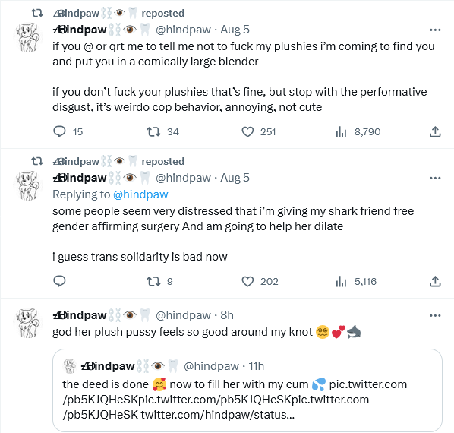
Task: Reply to the gender affirming surgery tweet
Action: pos(59,281)
